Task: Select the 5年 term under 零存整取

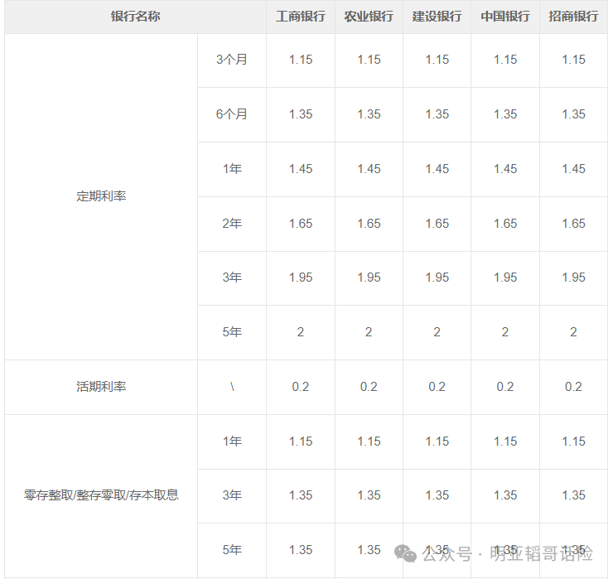Action: point(232,550)
